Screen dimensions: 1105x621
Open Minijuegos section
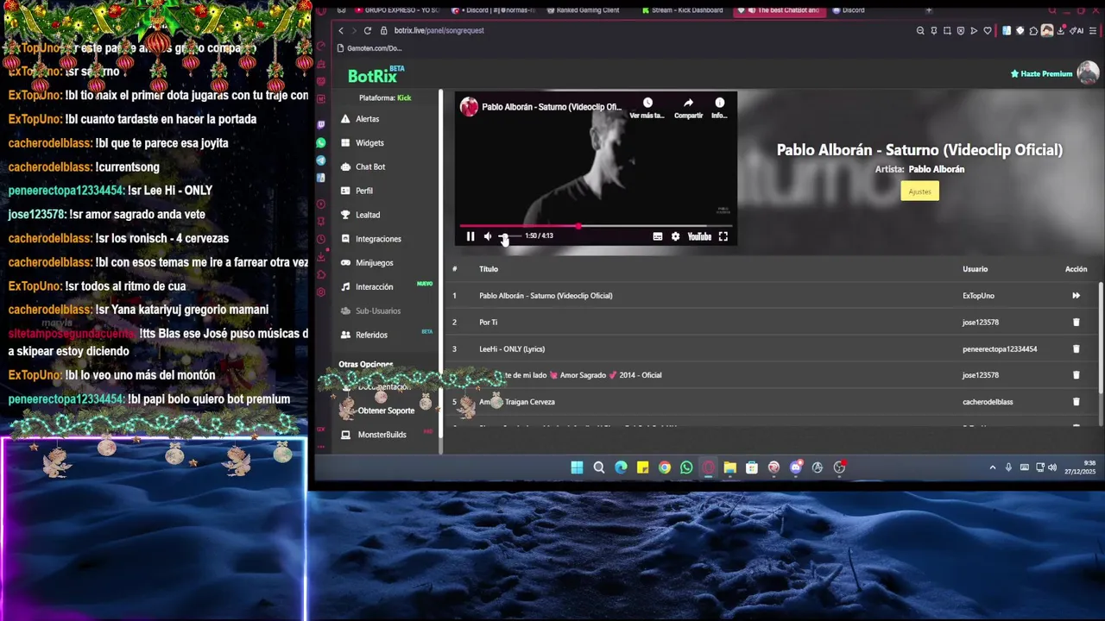coord(375,263)
